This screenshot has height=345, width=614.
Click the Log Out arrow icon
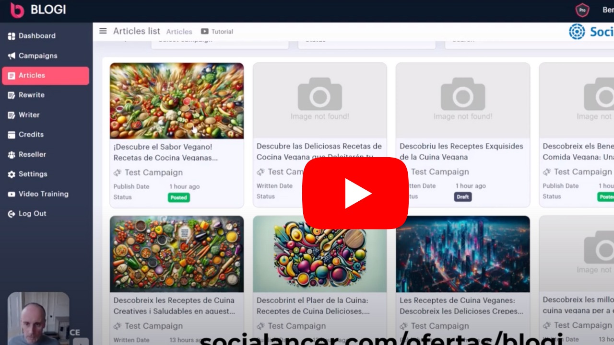[x=12, y=214]
